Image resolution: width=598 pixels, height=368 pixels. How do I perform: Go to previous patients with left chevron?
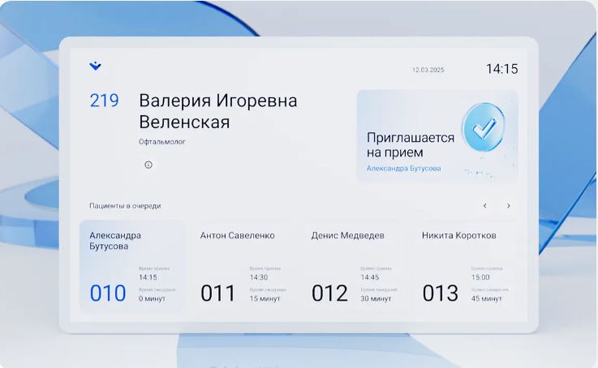484,206
